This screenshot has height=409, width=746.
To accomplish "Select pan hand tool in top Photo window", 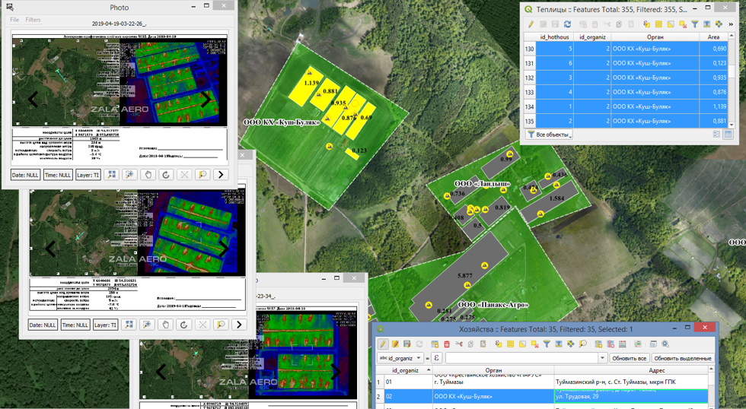I will 148,175.
